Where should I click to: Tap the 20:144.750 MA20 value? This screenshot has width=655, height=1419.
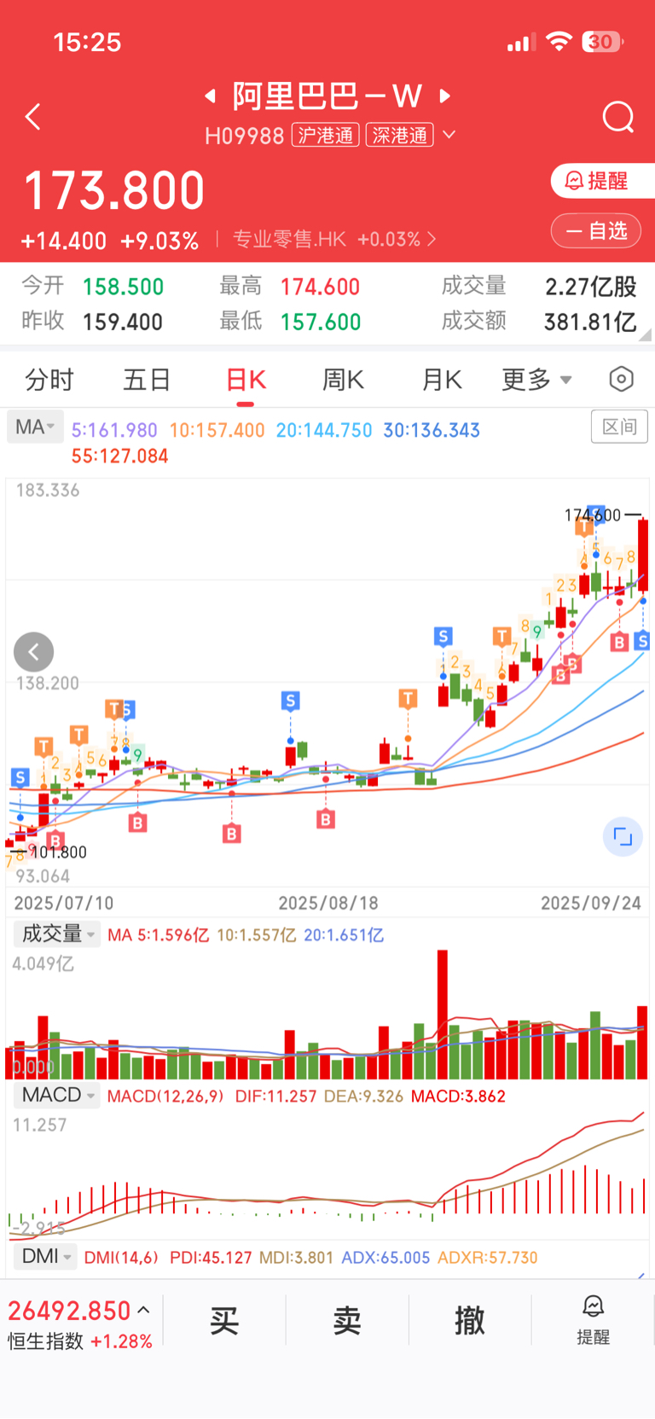tap(324, 431)
